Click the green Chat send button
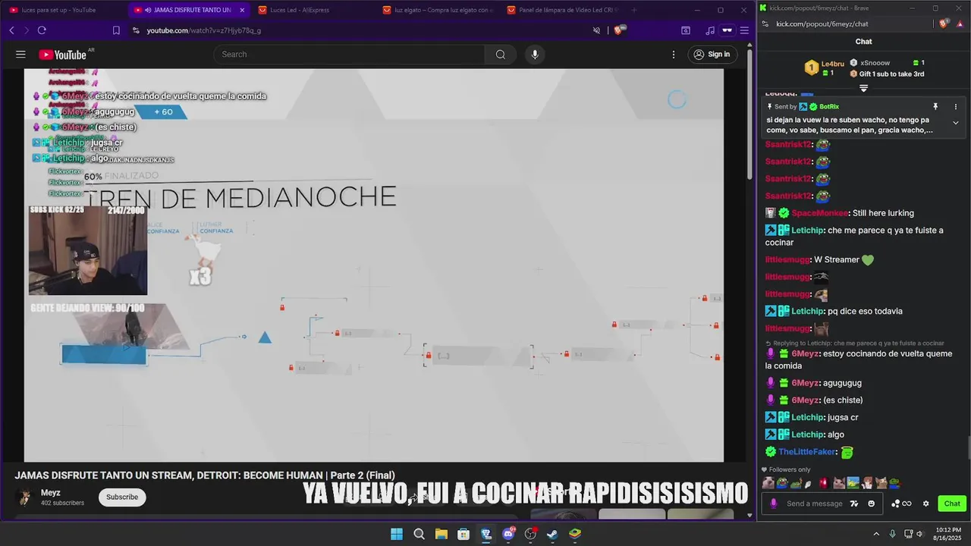 coord(952,504)
